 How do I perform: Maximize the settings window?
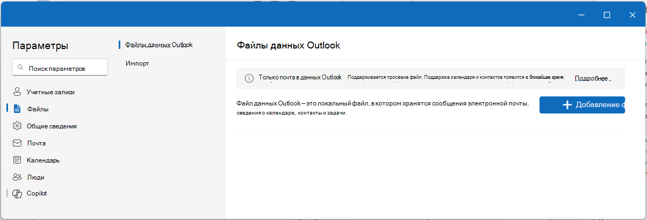tap(607, 15)
